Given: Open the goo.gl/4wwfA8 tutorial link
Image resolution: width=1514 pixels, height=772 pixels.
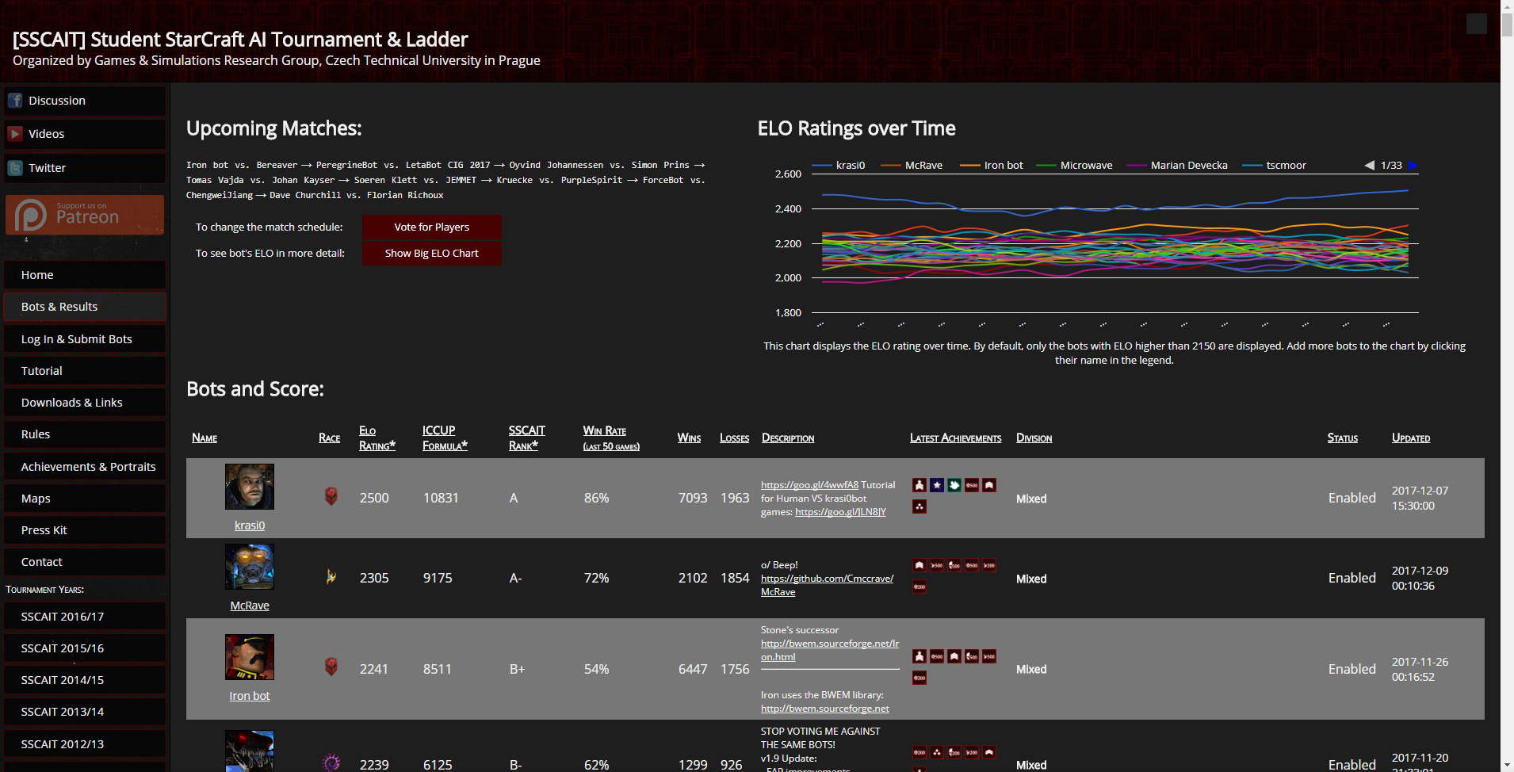Looking at the screenshot, I should point(809,485).
